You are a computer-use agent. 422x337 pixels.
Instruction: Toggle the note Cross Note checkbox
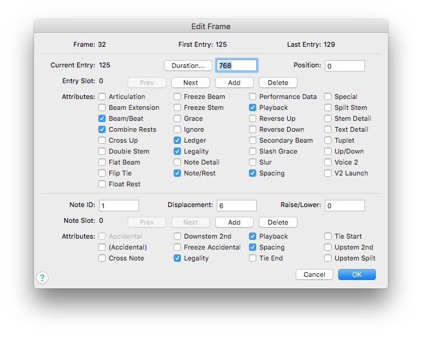[x=102, y=258]
